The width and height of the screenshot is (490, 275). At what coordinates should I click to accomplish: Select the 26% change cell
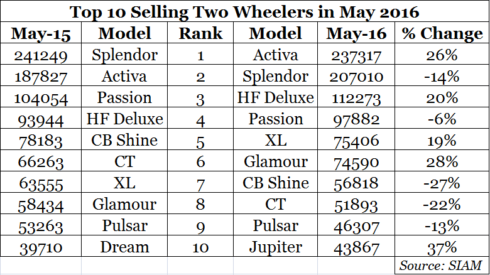point(442,55)
